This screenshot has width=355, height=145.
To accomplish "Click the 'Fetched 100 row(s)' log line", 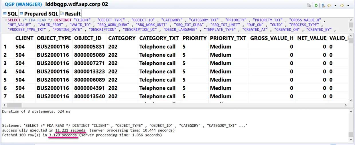I will tap(82, 135).
